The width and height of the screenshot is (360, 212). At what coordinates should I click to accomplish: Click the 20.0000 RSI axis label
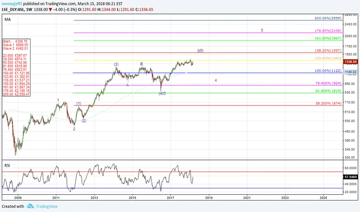[351, 192]
